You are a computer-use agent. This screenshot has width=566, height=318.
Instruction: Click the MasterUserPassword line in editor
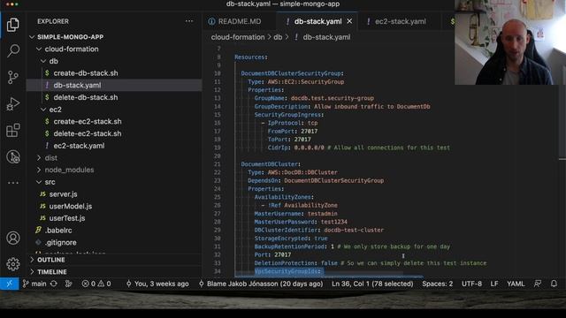pyautogui.click(x=301, y=222)
